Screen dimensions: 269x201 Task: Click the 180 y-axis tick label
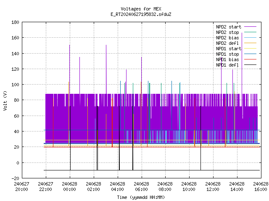[15, 22]
